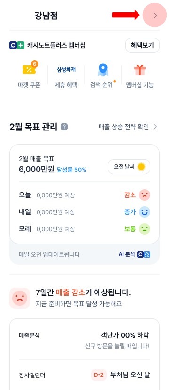
Task: Tap the 달성률 50% progress text
Action: (x=72, y=170)
